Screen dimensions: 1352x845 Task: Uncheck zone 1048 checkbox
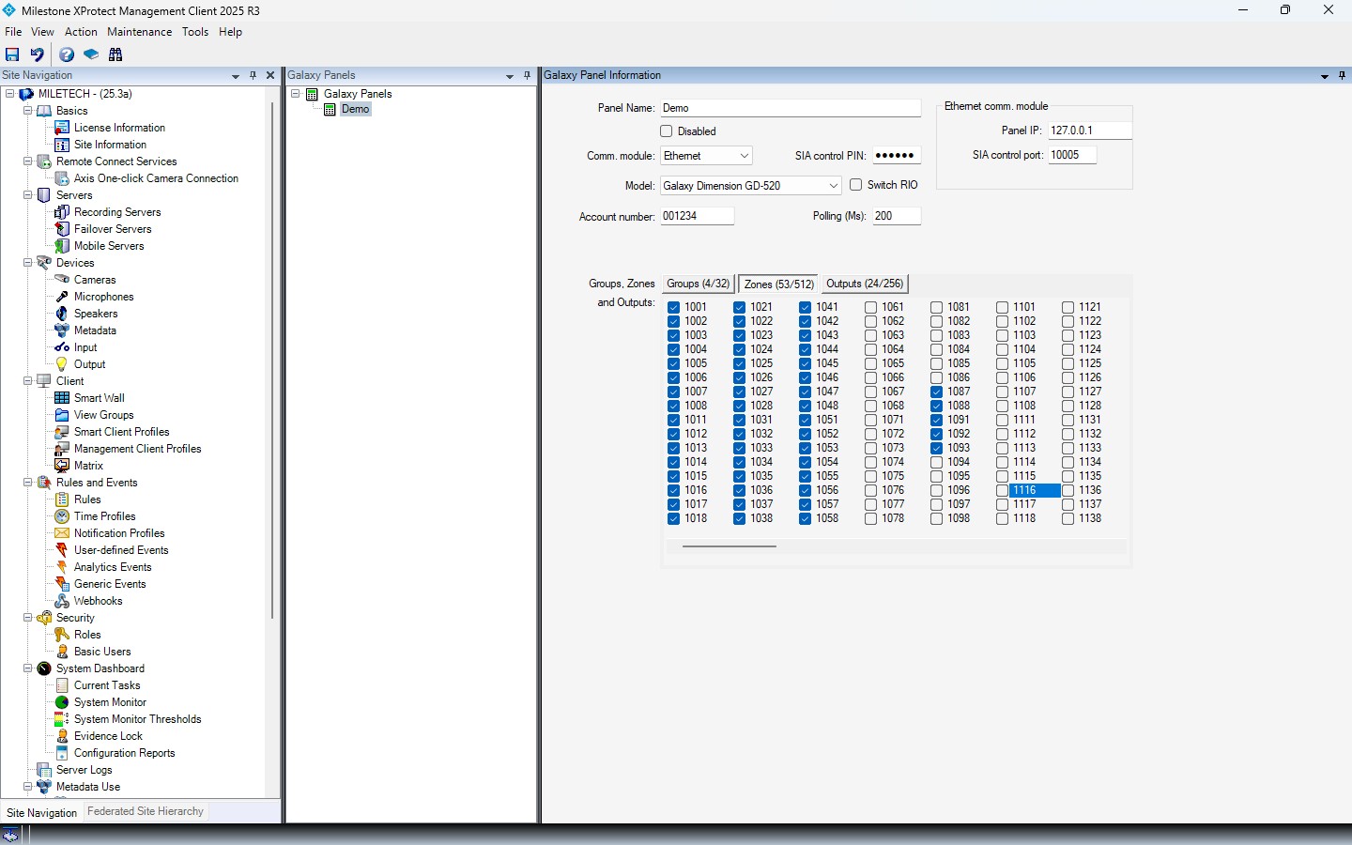(805, 406)
